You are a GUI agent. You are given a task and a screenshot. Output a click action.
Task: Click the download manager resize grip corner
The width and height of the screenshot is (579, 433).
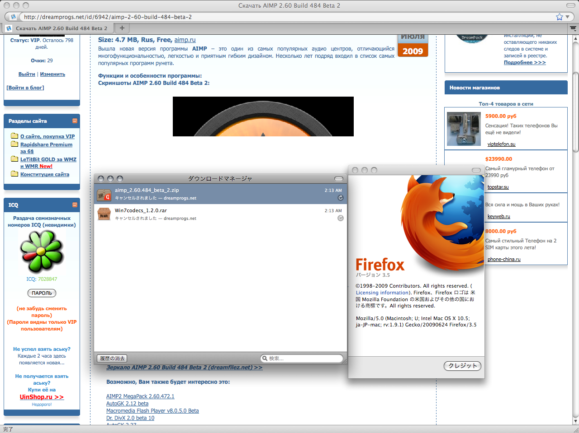[344, 362]
